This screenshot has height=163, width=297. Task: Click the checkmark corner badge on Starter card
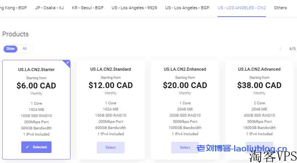point(68,62)
